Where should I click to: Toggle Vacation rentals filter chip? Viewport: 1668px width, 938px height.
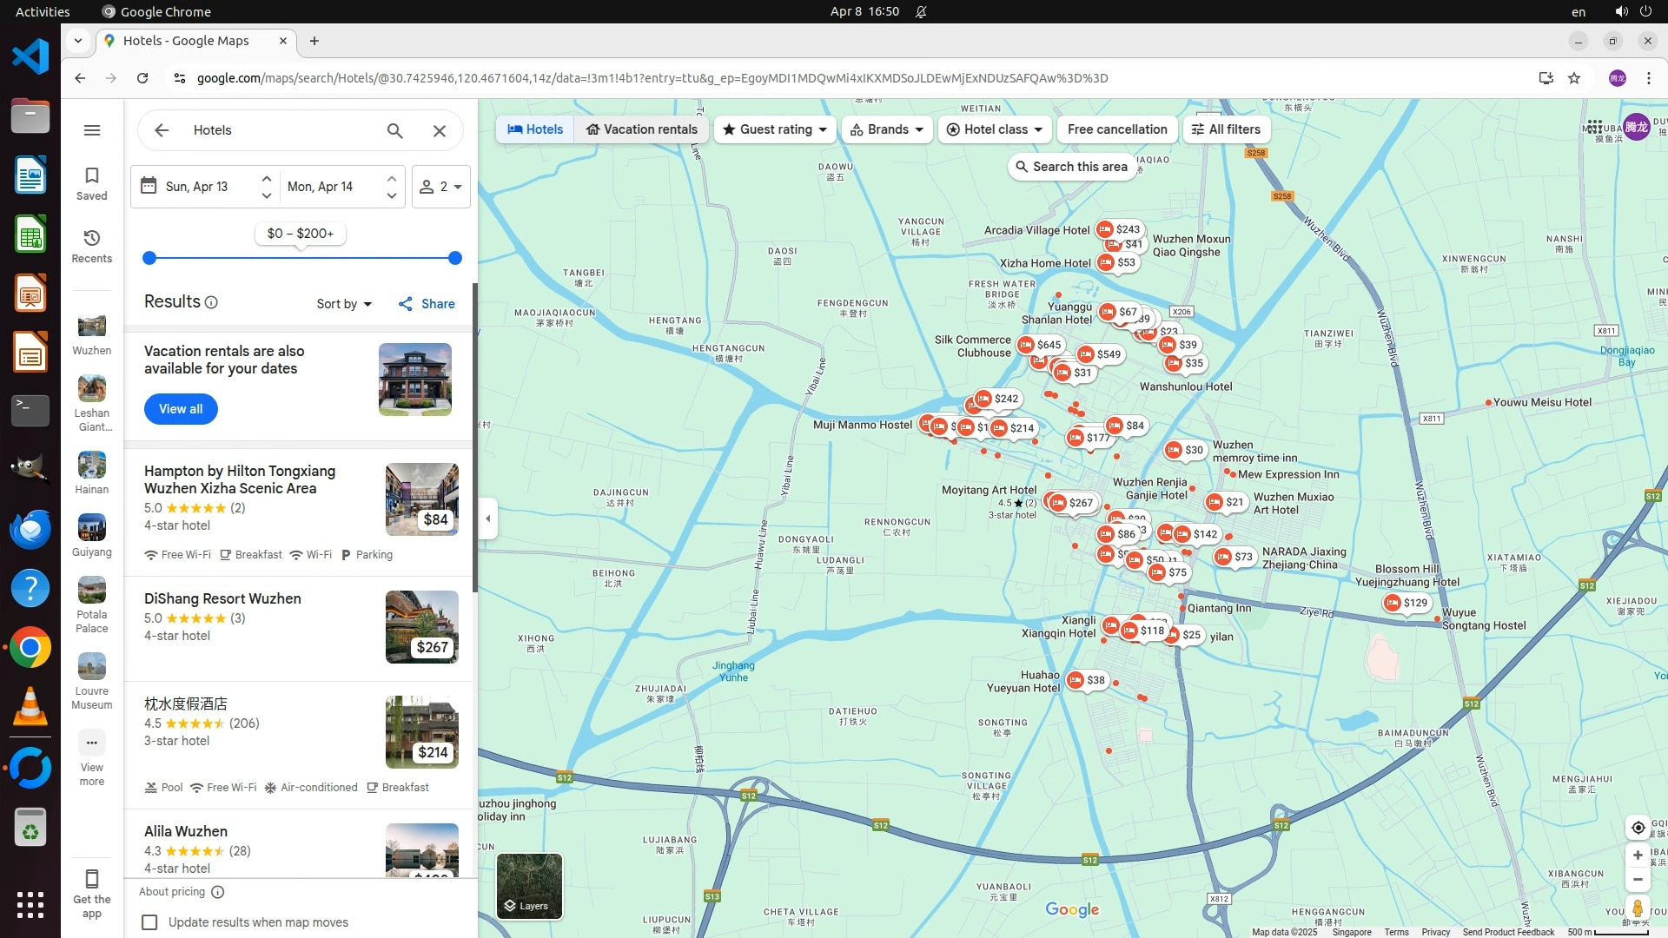click(x=641, y=129)
